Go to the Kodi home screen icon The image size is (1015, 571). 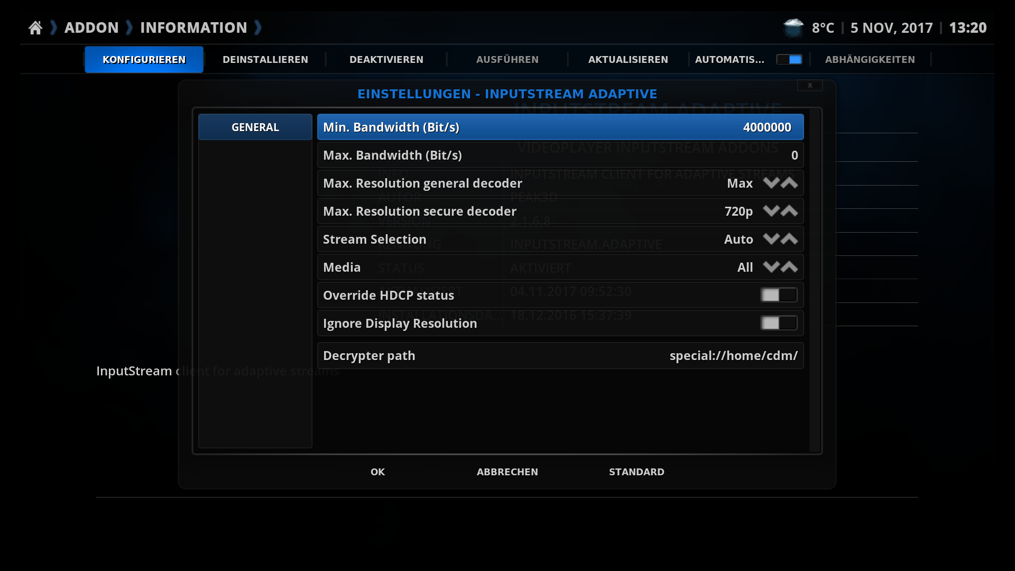point(35,27)
